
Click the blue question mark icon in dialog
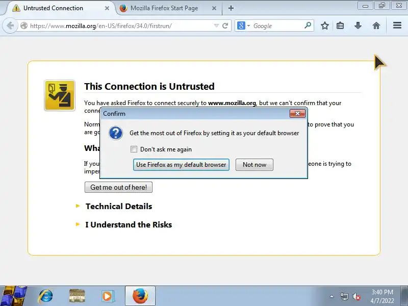116,133
